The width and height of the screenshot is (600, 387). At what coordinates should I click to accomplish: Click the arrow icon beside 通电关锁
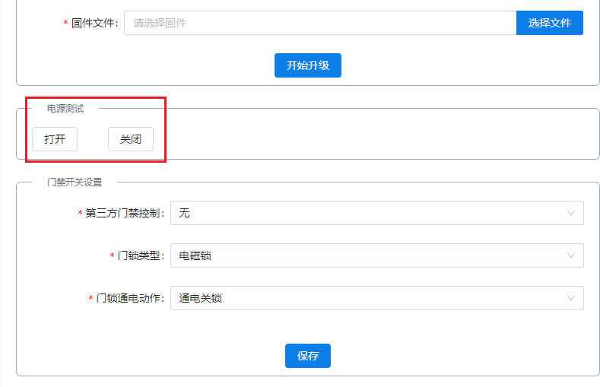[x=571, y=298]
